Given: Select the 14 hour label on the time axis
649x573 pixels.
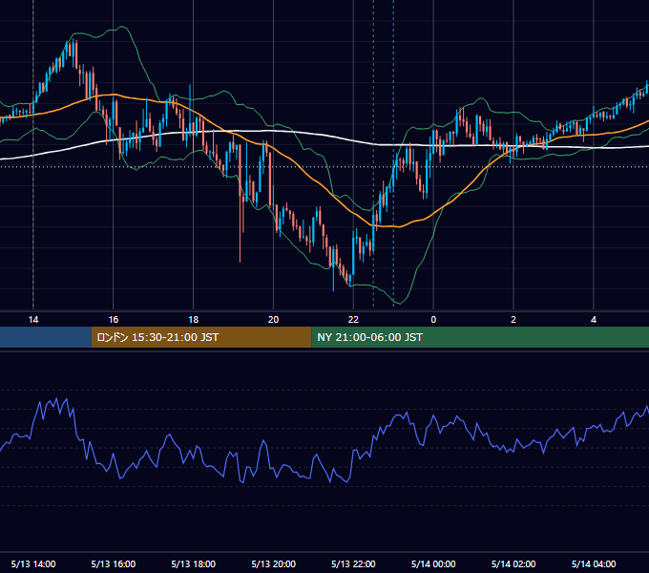Looking at the screenshot, I should 33,320.
